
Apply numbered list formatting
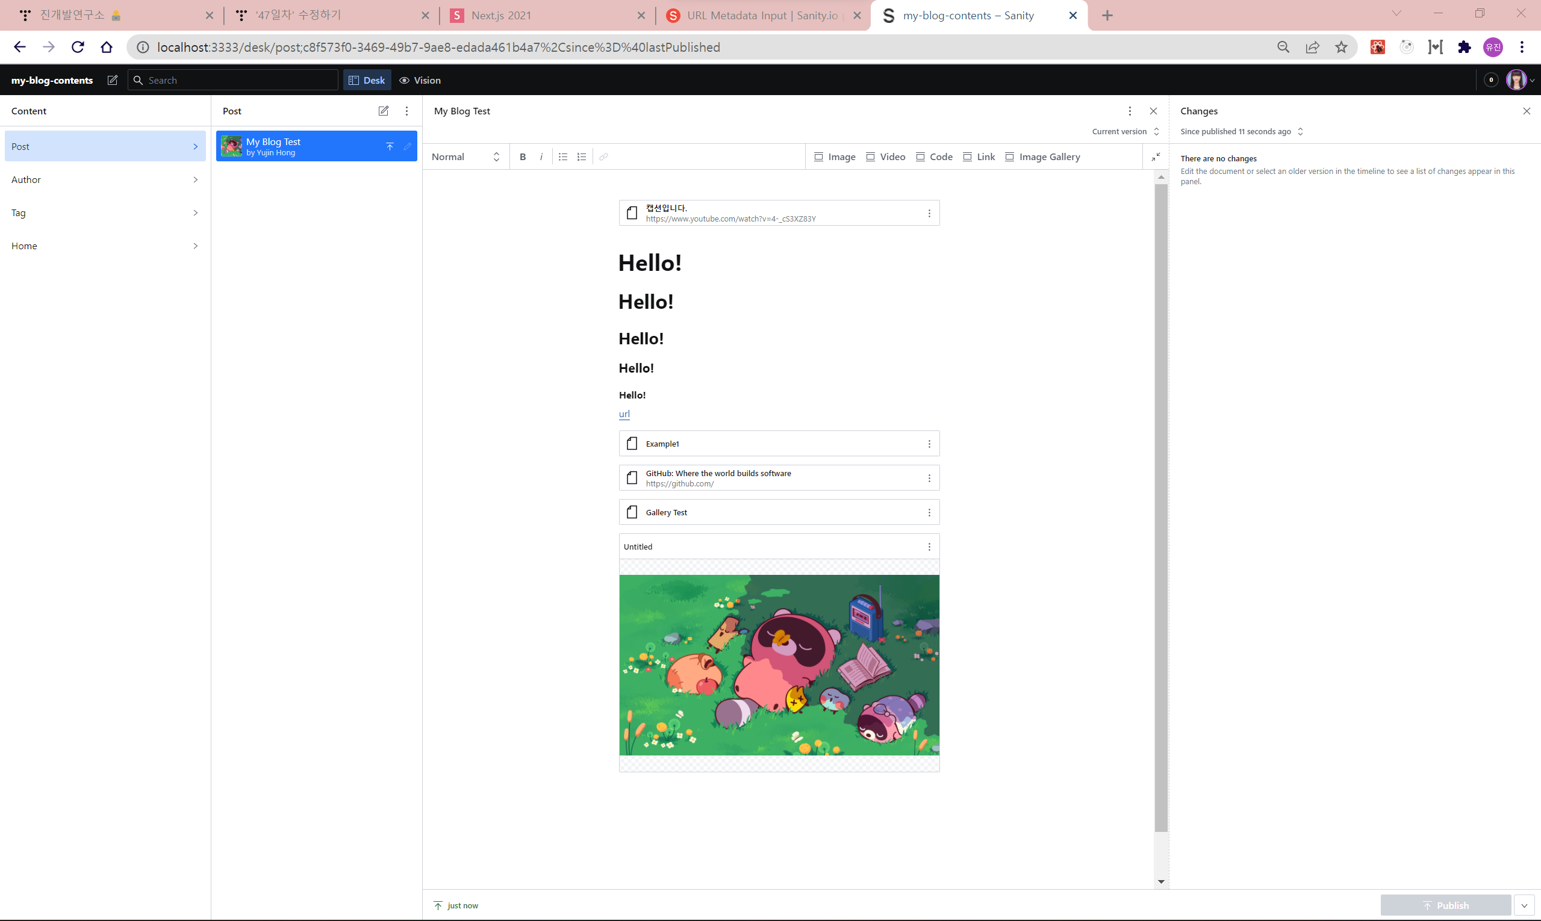[582, 157]
